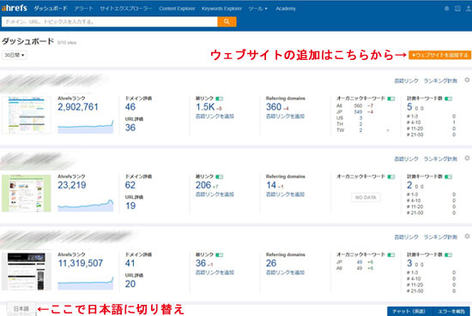The image size is (472, 316).
Task: Click the rank trend chart under 11,319,507
Action: (86, 283)
